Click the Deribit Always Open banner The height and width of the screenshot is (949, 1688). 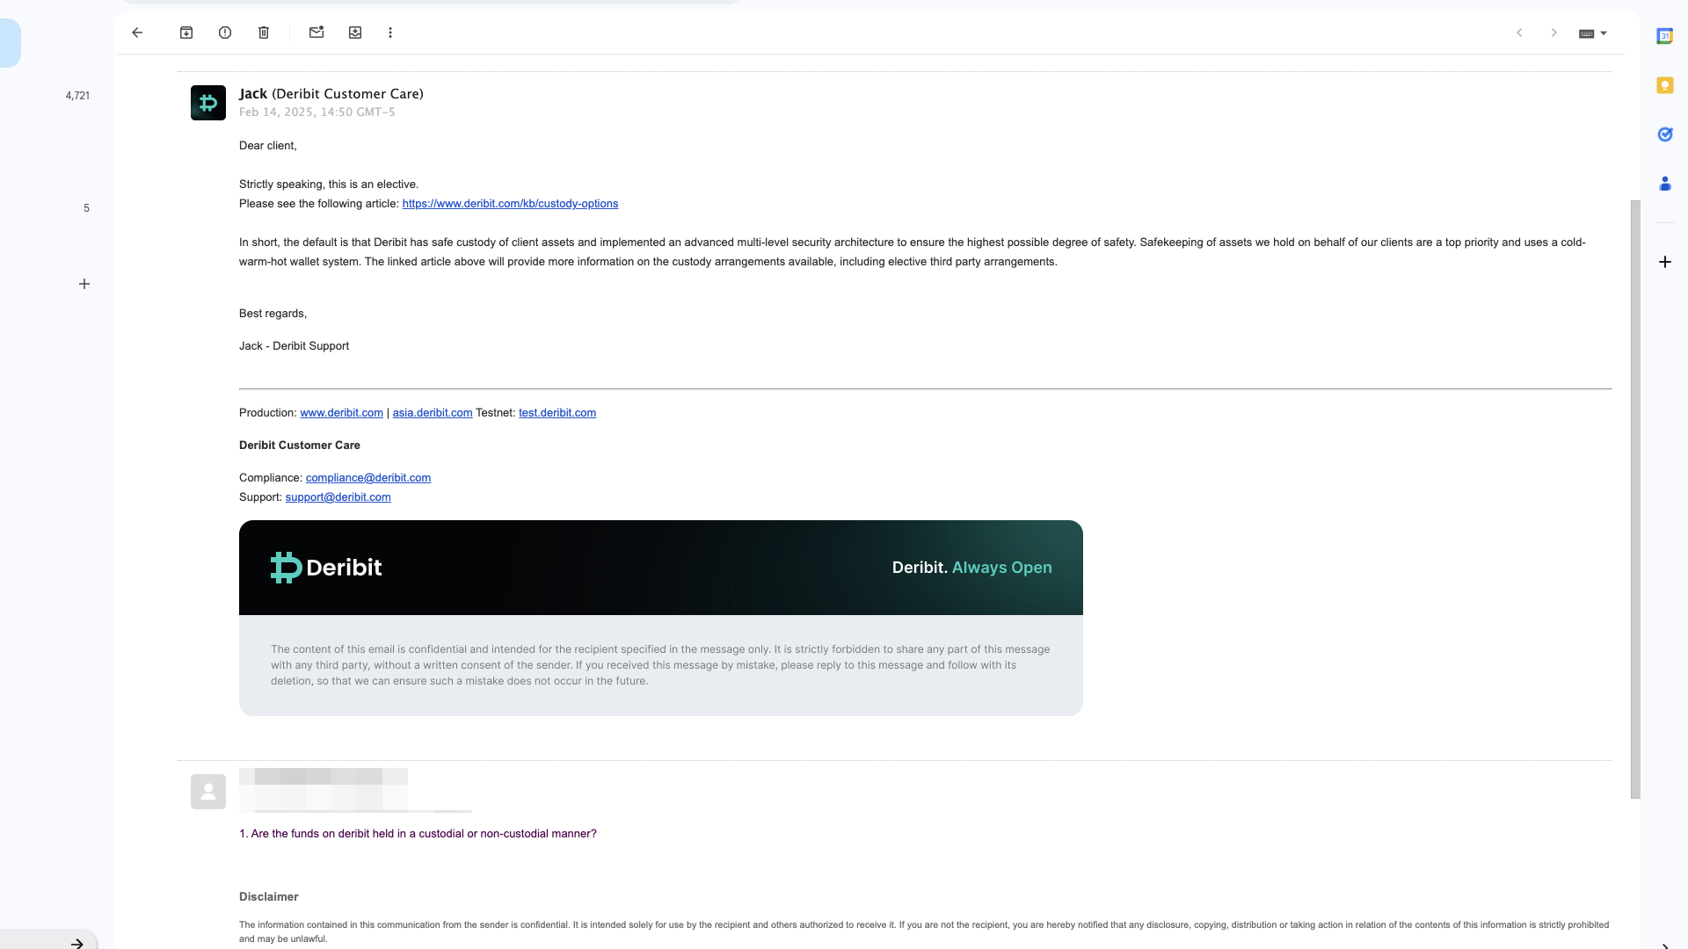[660, 568]
